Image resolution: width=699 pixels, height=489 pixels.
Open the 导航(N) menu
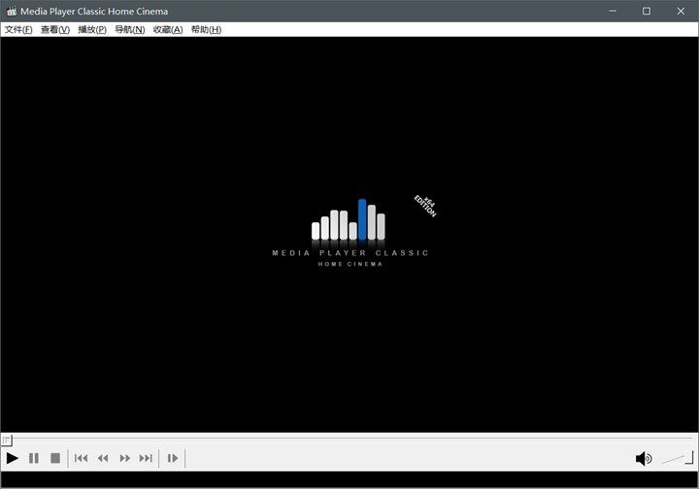[130, 29]
